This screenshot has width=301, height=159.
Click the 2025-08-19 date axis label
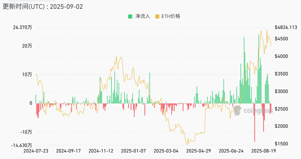tap(263, 151)
